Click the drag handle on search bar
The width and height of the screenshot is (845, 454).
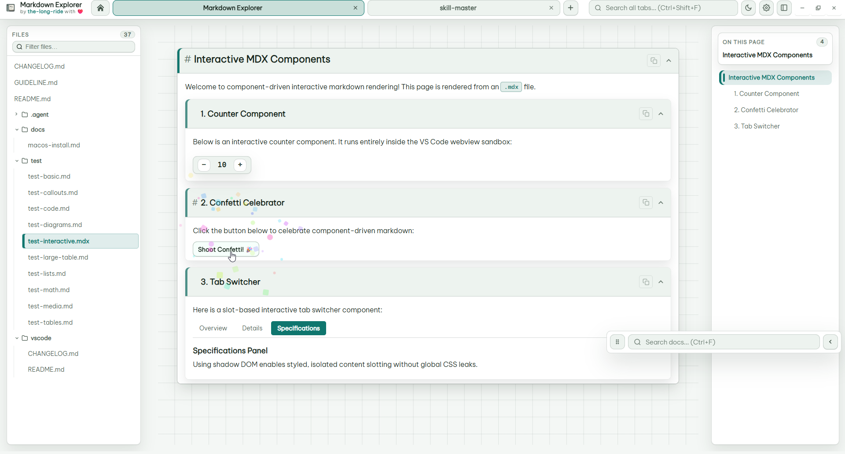point(617,342)
